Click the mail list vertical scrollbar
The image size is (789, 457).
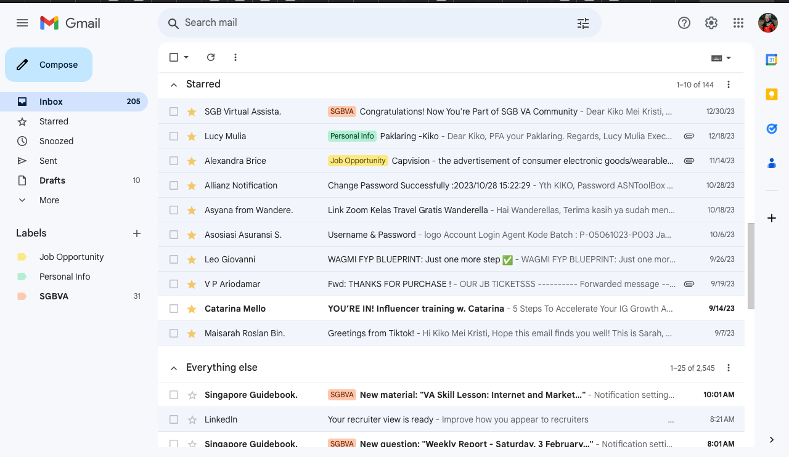click(x=750, y=266)
